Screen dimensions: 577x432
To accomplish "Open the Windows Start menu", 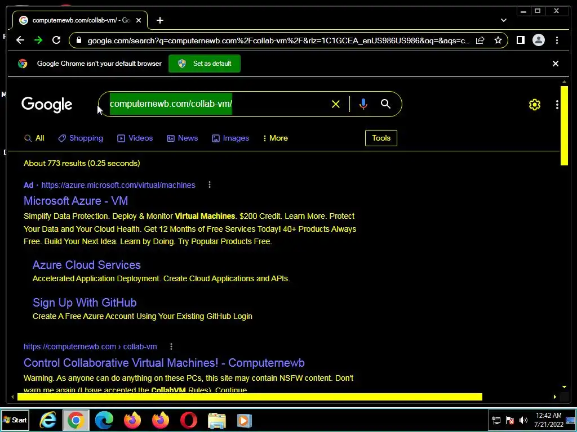I will coord(15,420).
